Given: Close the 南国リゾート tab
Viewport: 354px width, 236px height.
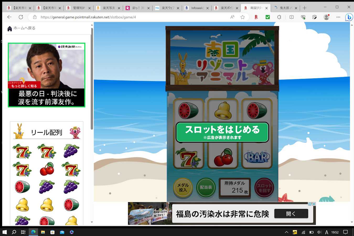Looking at the screenshot, I should tap(266, 8).
